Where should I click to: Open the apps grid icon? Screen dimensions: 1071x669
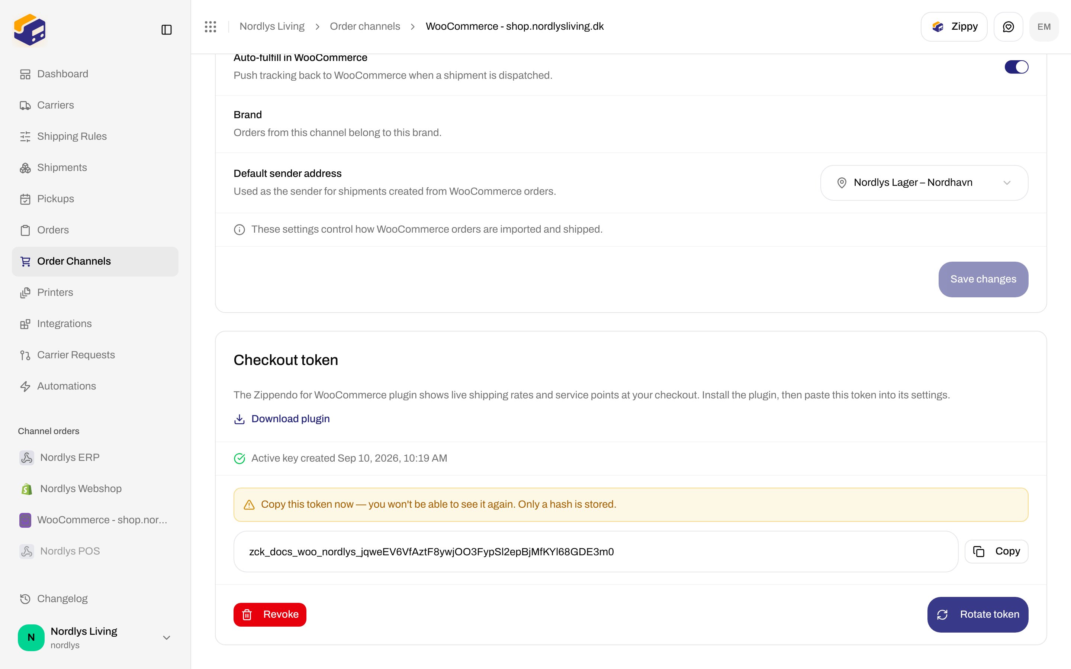(x=210, y=26)
